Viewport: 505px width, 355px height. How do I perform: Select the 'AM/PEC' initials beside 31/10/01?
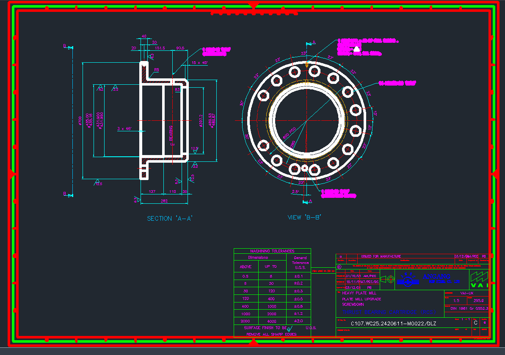(370, 276)
